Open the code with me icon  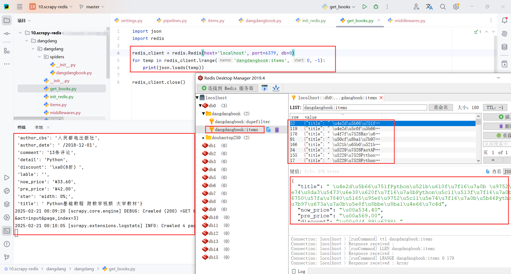(x=417, y=7)
